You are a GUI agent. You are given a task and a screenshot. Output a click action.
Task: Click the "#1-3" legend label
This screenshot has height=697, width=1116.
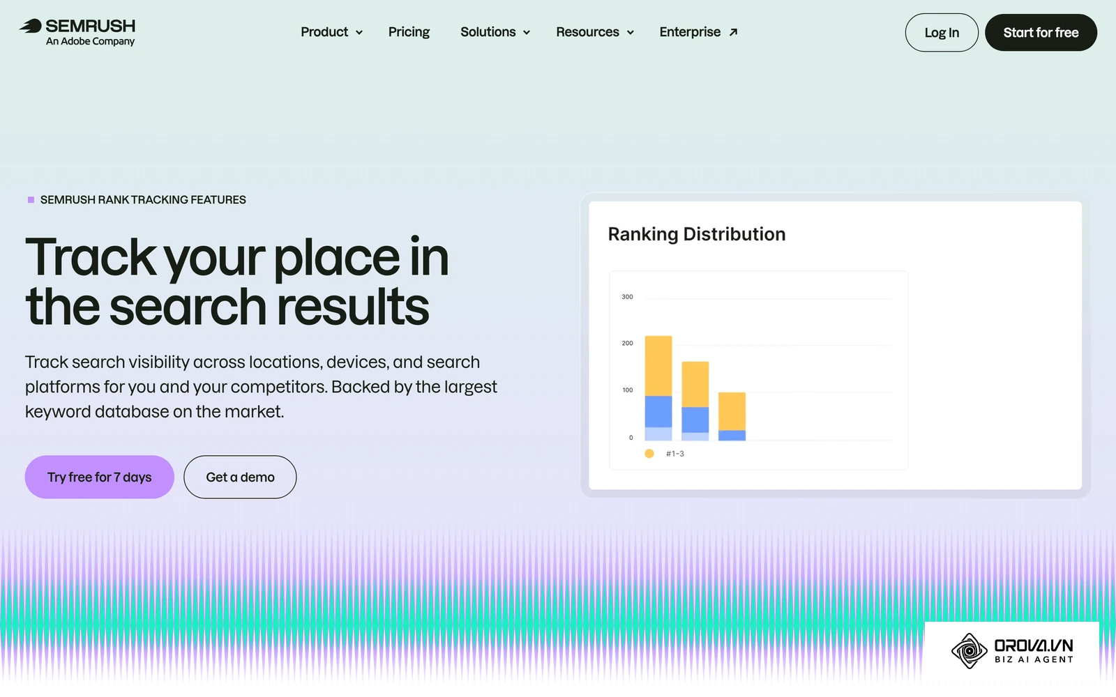coord(675,454)
